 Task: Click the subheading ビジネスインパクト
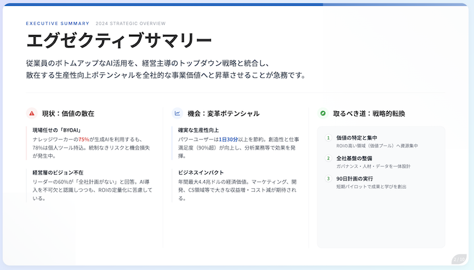pyautogui.click(x=201, y=173)
